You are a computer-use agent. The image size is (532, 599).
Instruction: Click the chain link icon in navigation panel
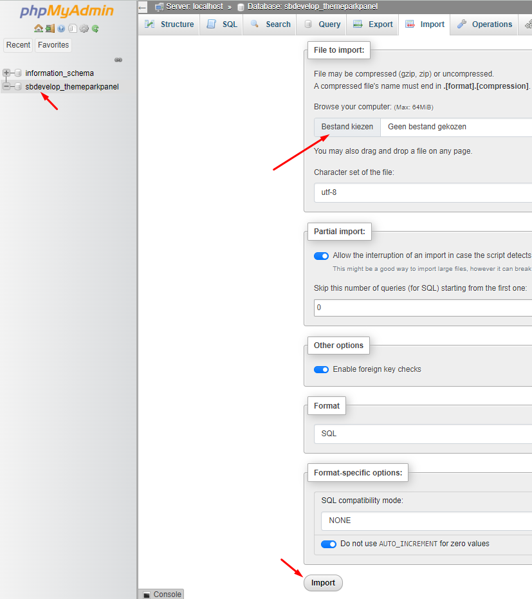(x=118, y=60)
